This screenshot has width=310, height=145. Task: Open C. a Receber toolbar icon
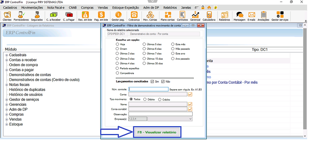pos(53,16)
